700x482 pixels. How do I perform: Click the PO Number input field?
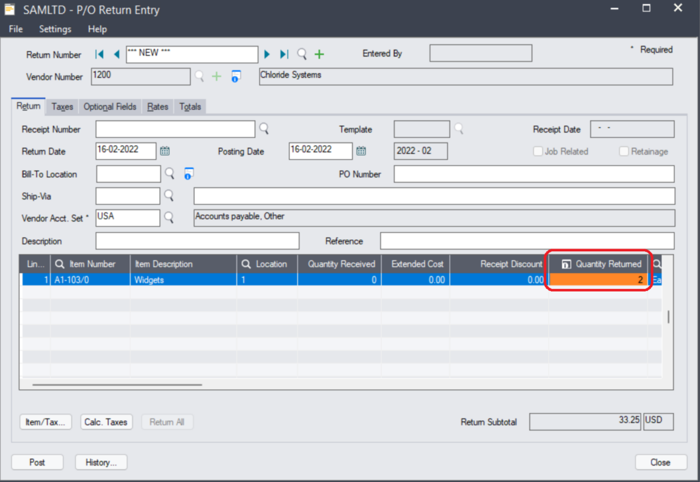(x=533, y=174)
